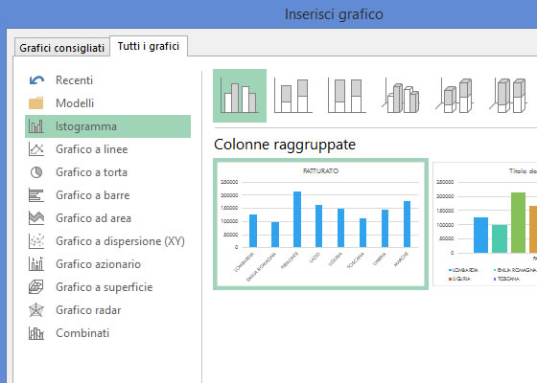This screenshot has height=383, width=537.
Task: Pick the 100% stacked column subtype icon
Action: (x=347, y=96)
